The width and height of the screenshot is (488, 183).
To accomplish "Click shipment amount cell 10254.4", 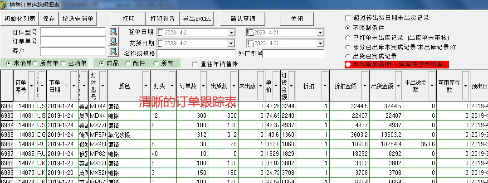I will point(386,145).
